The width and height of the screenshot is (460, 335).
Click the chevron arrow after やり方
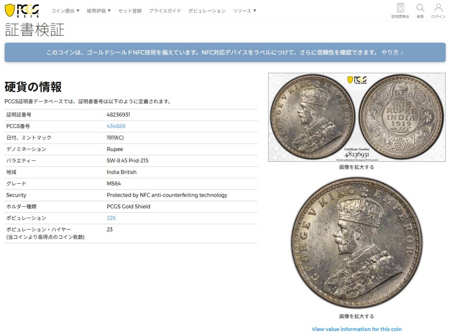click(402, 53)
